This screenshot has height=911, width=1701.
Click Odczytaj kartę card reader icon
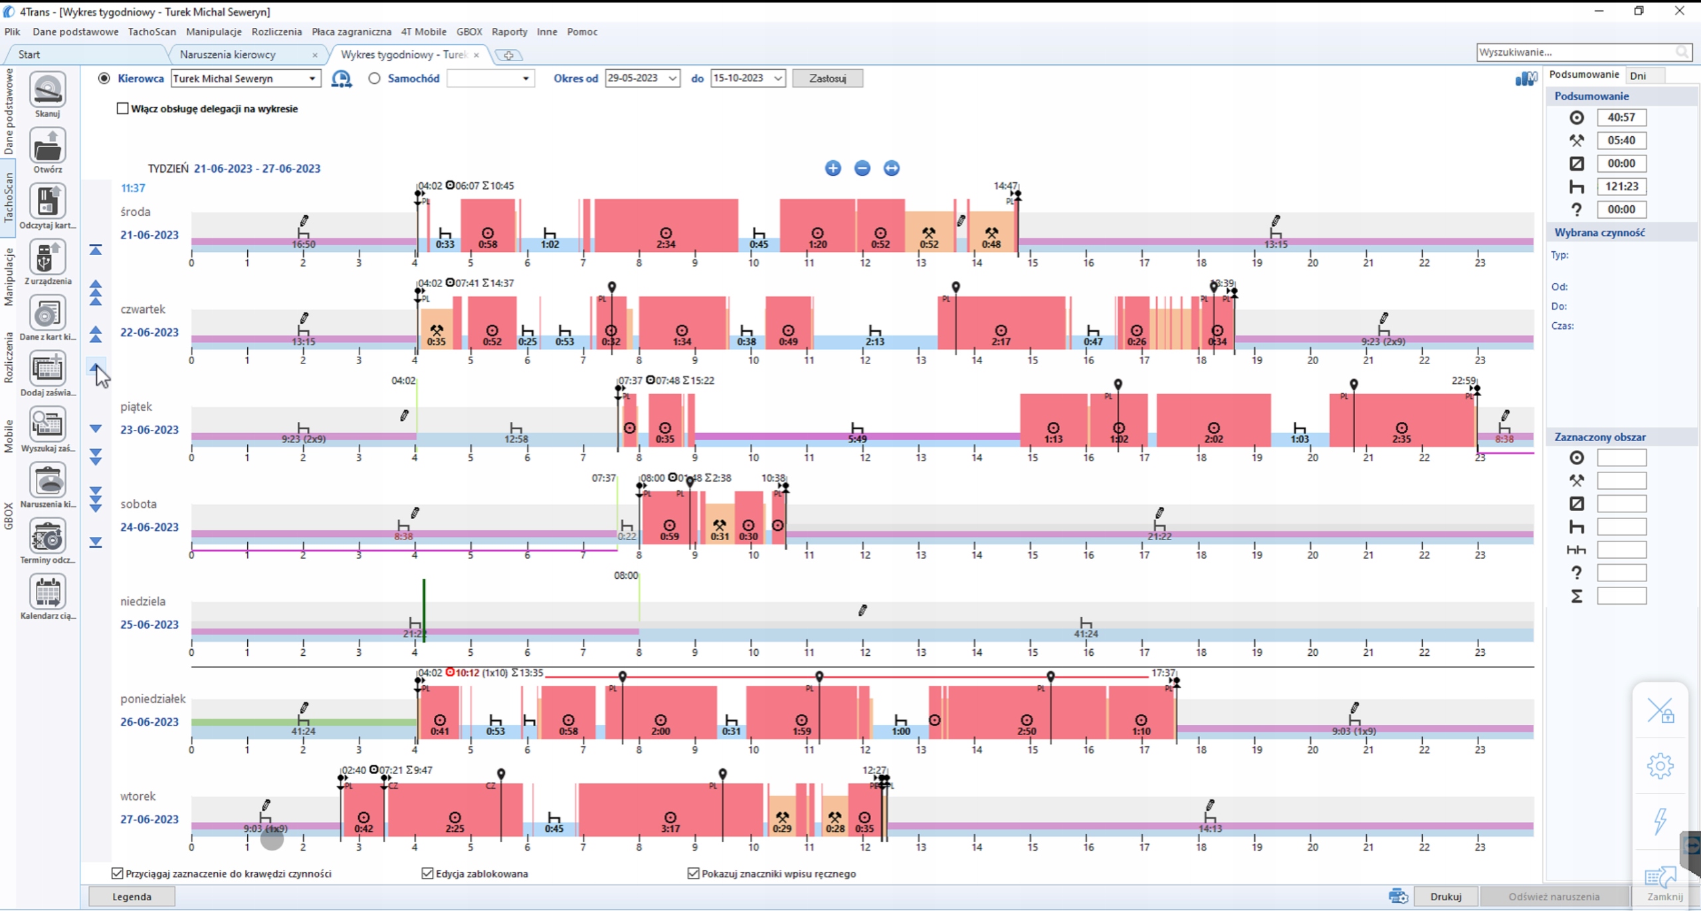[47, 201]
